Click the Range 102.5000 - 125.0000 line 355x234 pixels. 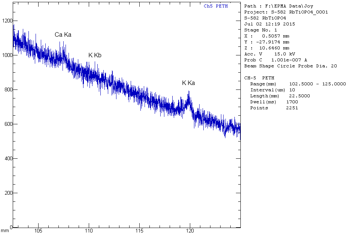(x=298, y=84)
